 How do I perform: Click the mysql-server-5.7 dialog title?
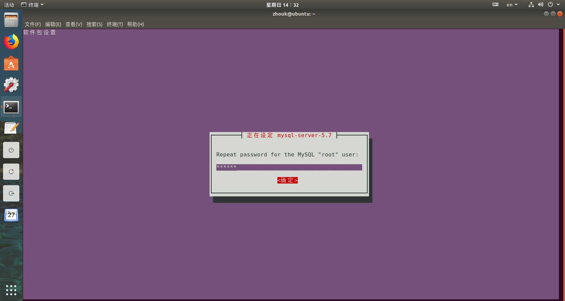pos(289,135)
